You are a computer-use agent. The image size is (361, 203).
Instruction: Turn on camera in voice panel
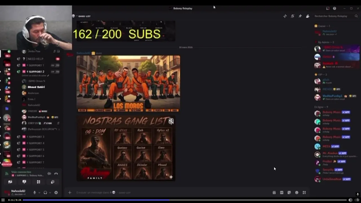(x=10, y=182)
